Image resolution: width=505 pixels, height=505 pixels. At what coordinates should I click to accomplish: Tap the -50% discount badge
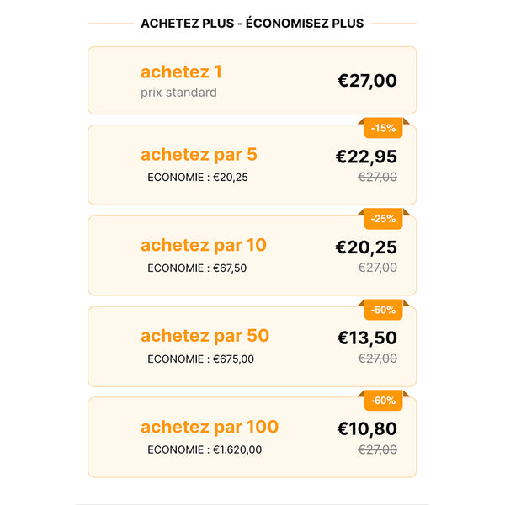pos(383,310)
